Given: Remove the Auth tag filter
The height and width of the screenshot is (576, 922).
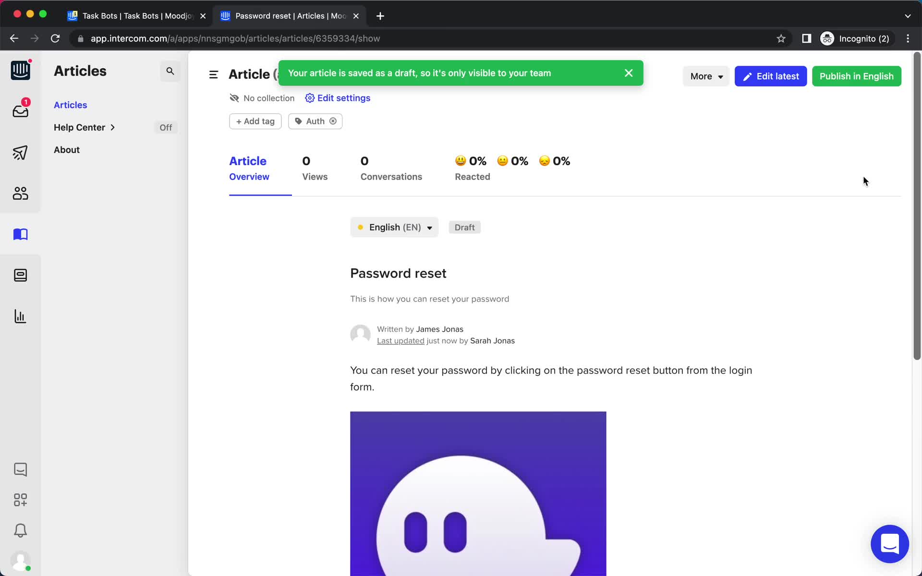Looking at the screenshot, I should pyautogui.click(x=333, y=121).
